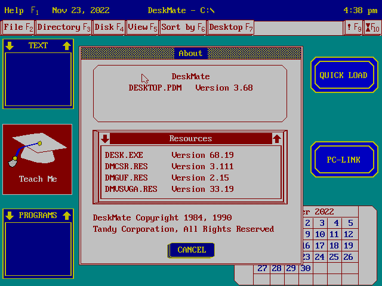The width and height of the screenshot is (382, 286).
Task: Click the empty TEXT list box
Action: click(x=38, y=79)
